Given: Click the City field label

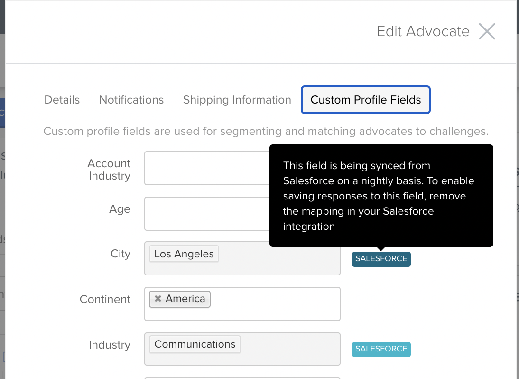Looking at the screenshot, I should (120, 254).
